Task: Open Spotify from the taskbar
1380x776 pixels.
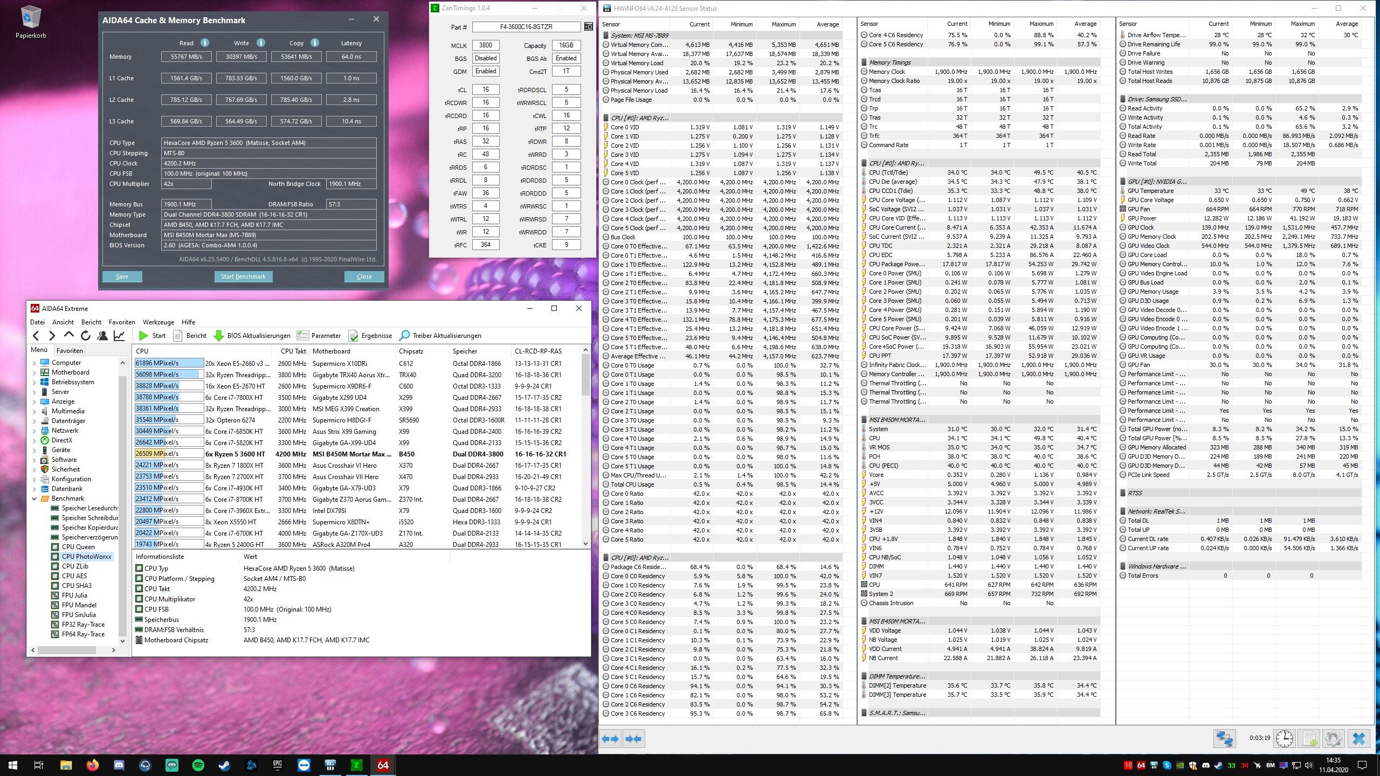Action: click(x=198, y=765)
